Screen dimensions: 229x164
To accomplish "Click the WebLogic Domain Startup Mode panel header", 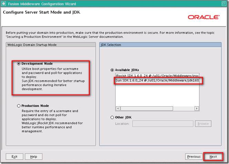I will click(x=51, y=45).
